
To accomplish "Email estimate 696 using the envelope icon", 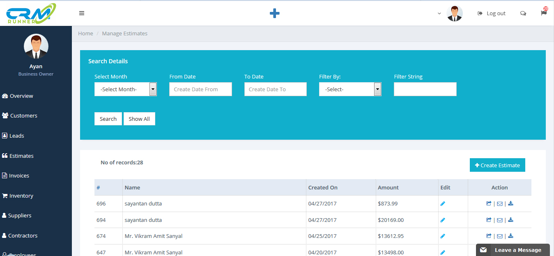I will point(499,203).
